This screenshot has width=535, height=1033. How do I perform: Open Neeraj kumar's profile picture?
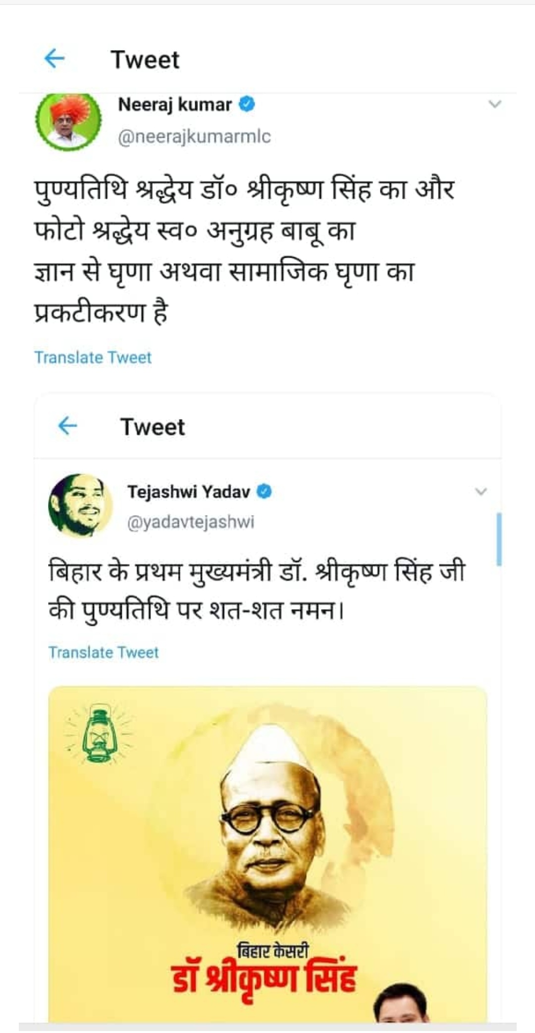[x=68, y=120]
